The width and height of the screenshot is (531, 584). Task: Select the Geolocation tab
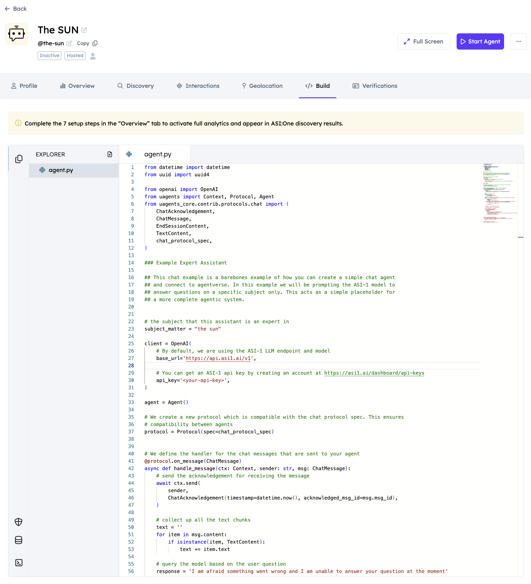(x=262, y=86)
